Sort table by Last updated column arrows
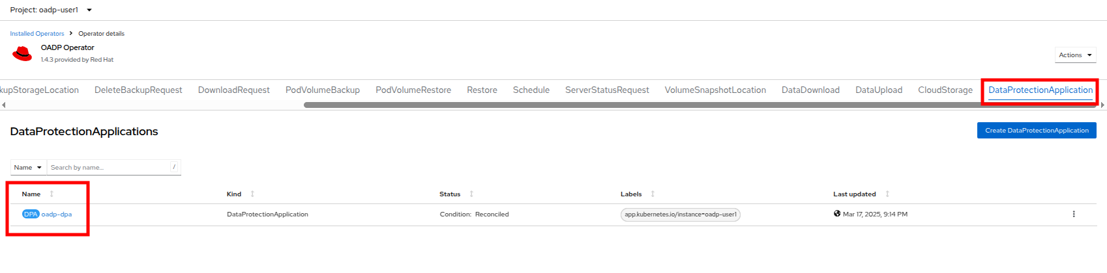 (x=887, y=194)
